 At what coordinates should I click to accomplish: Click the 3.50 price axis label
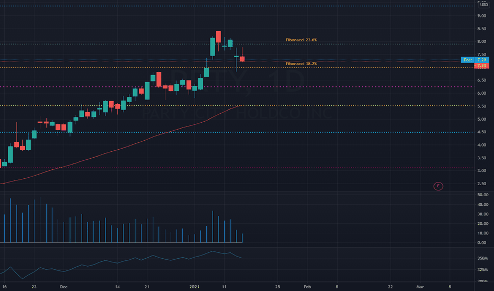click(x=481, y=158)
